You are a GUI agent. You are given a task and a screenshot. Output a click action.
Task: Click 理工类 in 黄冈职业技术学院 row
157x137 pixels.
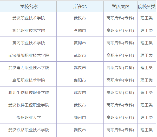click(x=147, y=43)
